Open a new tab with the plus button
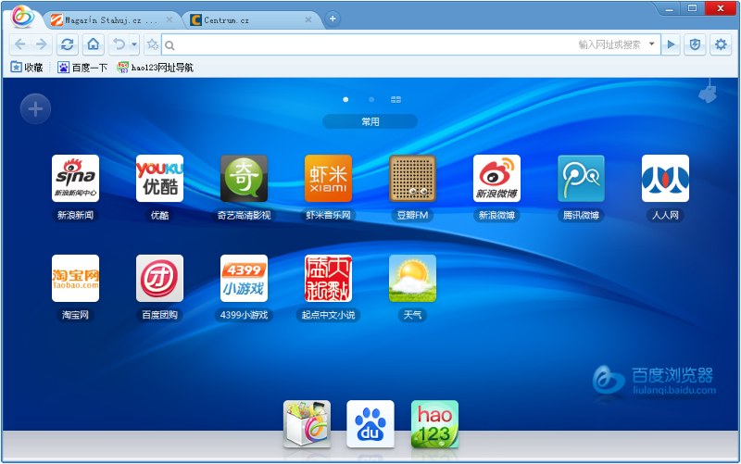Viewport: 741px width, 464px height. (x=333, y=19)
